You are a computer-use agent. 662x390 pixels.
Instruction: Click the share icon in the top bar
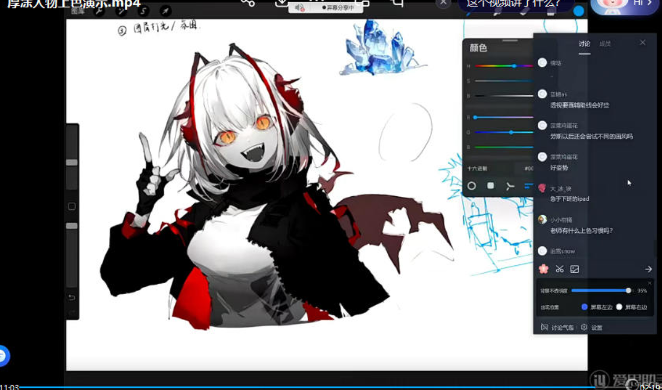point(248,3)
